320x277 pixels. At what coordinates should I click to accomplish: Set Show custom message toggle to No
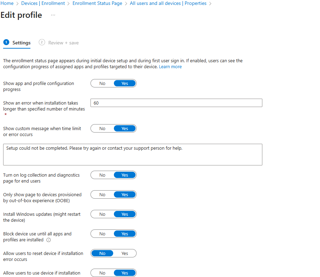tap(102, 128)
